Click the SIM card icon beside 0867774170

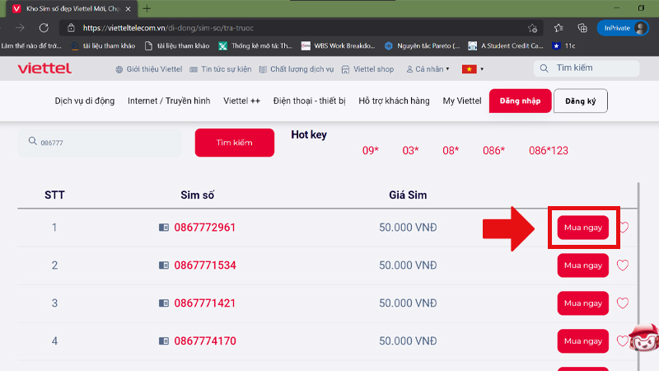click(163, 340)
